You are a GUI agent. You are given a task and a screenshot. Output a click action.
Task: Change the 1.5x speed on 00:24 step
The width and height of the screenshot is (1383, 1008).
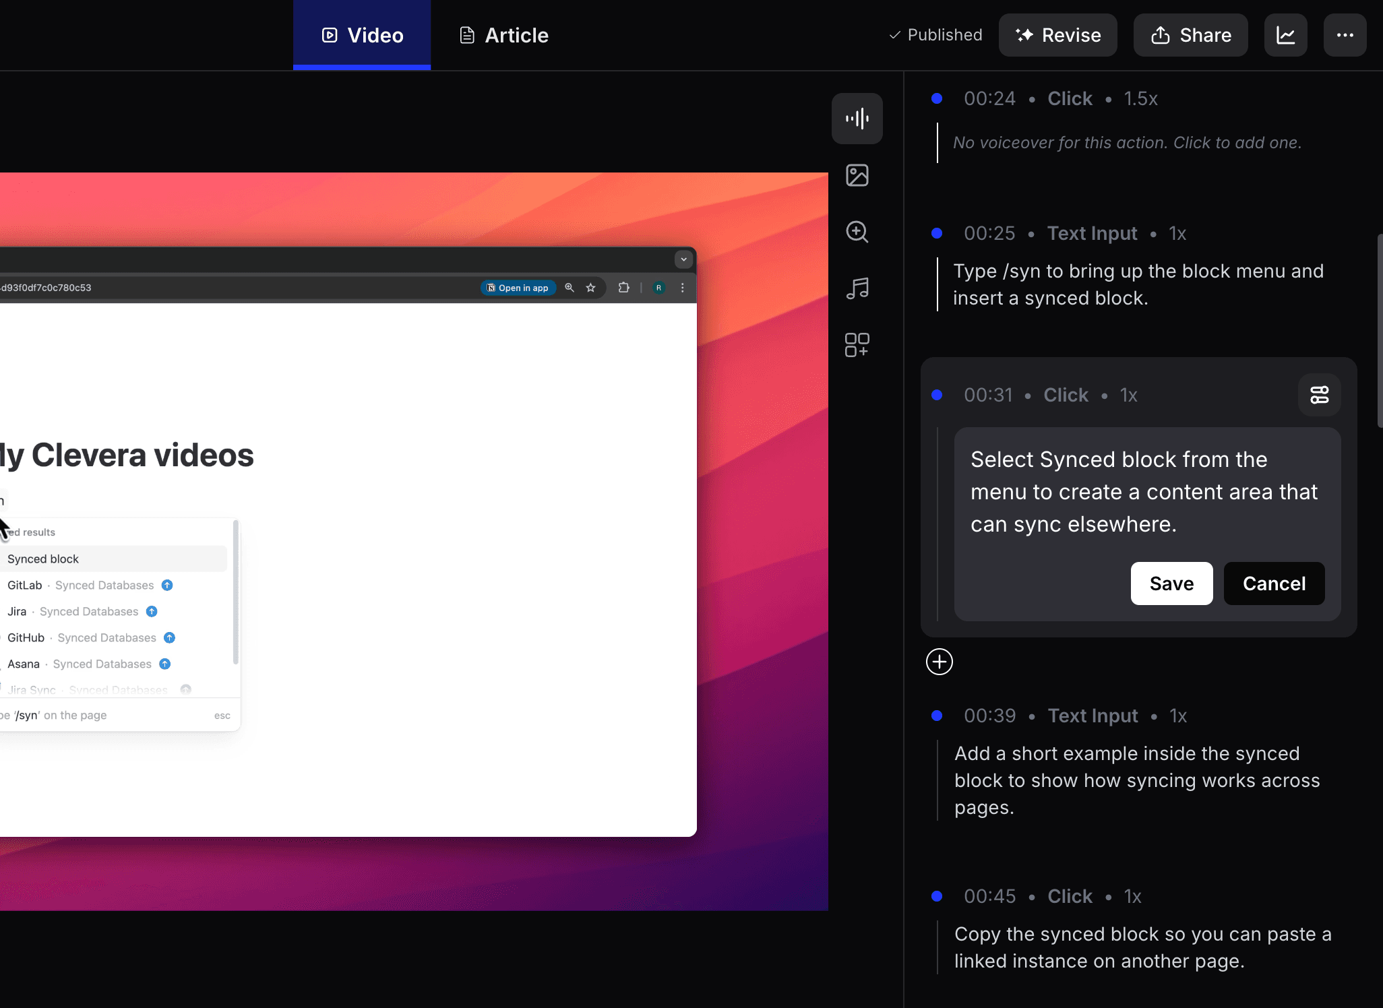pos(1140,99)
